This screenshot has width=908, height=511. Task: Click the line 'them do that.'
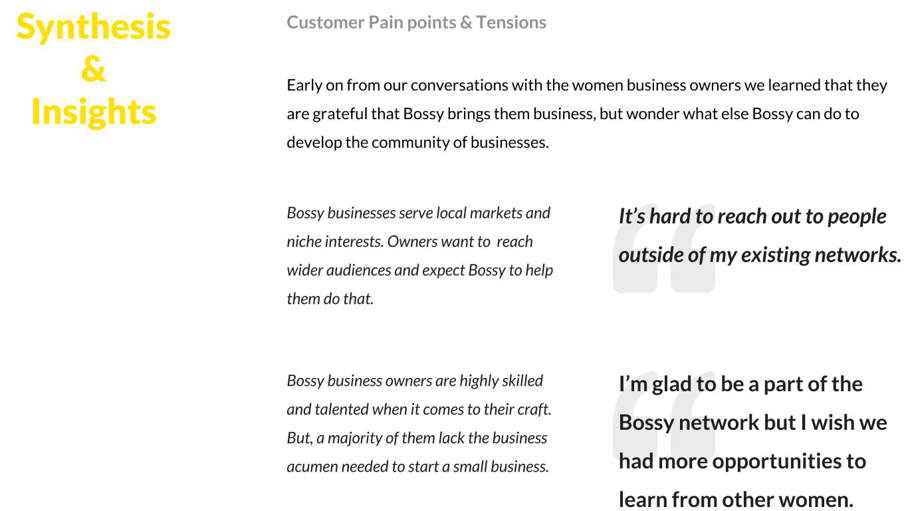330,299
